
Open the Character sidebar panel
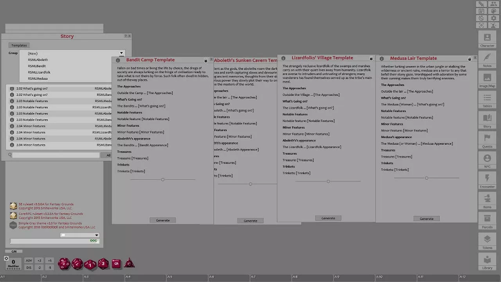pyautogui.click(x=487, y=39)
